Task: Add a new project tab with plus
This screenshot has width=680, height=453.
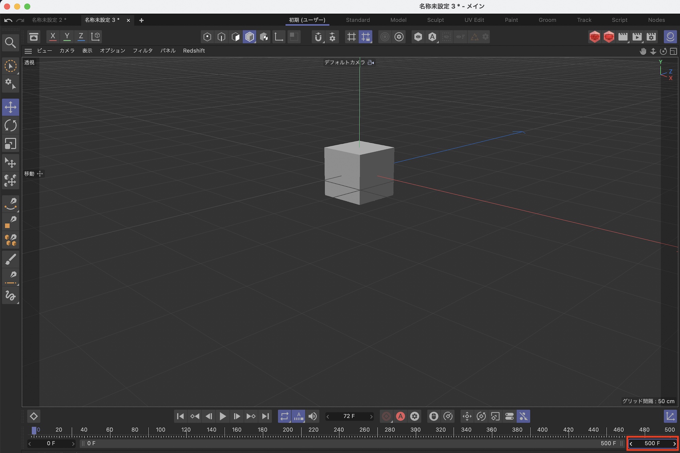Action: pyautogui.click(x=141, y=20)
